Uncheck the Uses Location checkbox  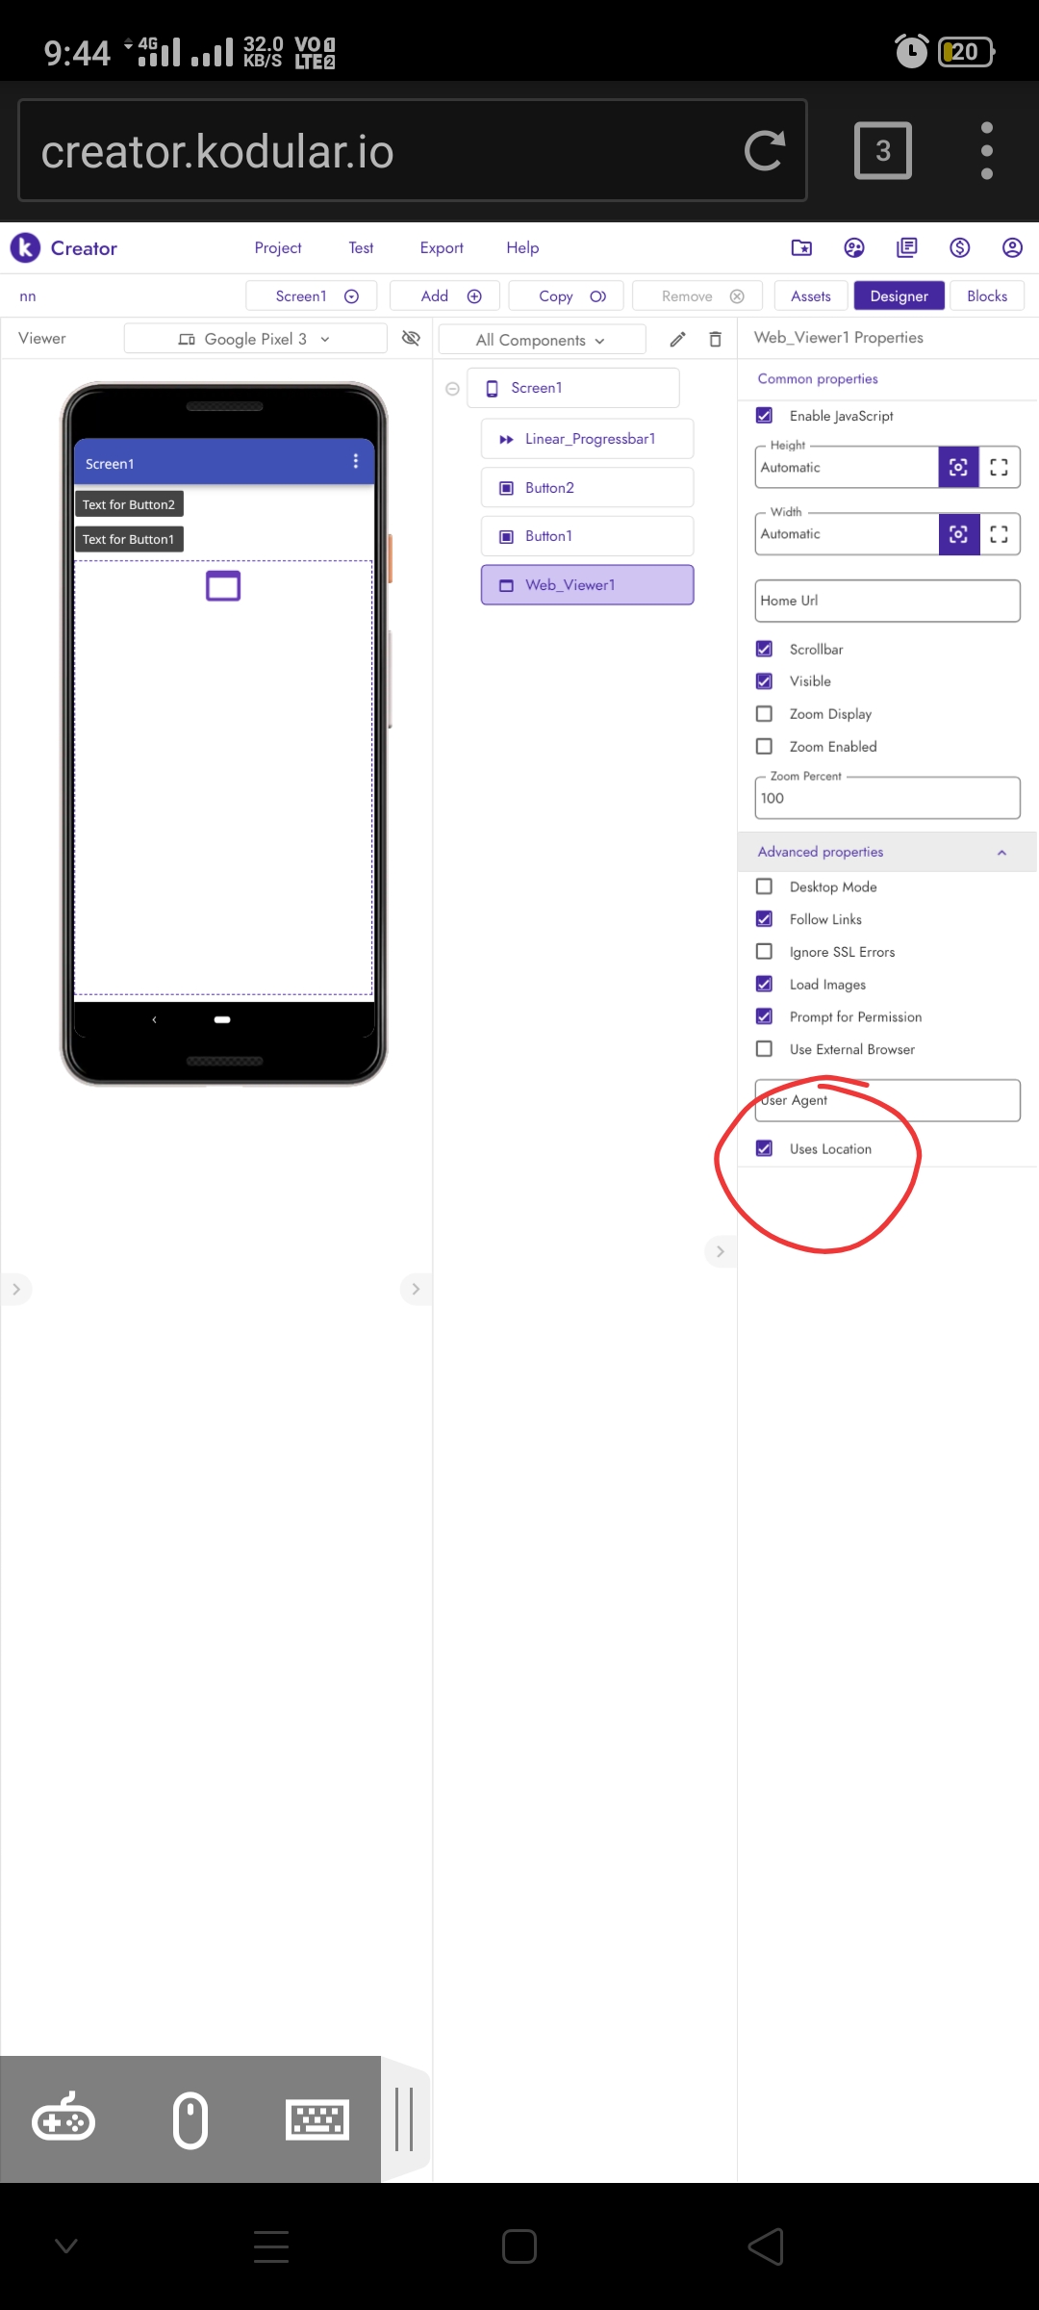pos(764,1148)
